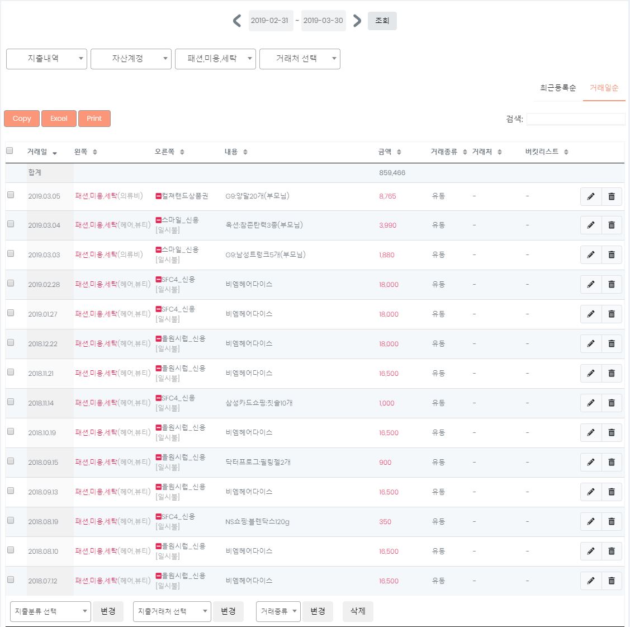Open the 지출내역 dropdown

click(46, 59)
